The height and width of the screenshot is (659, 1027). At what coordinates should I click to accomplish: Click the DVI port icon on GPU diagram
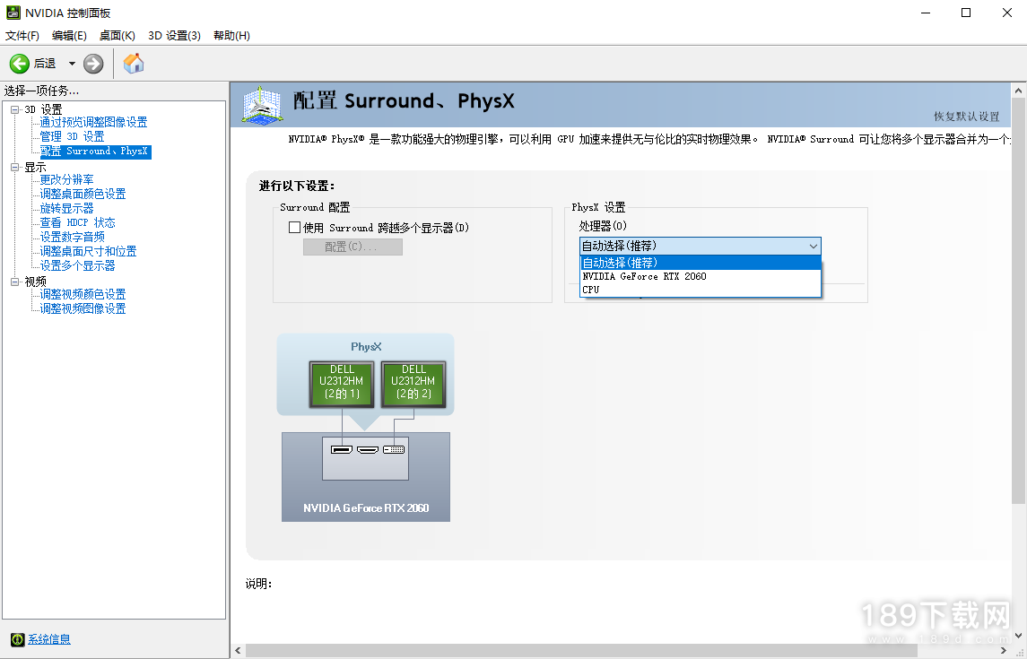pyautogui.click(x=394, y=448)
